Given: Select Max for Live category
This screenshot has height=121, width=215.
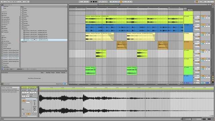Looking at the screenshot, I should tap(6, 23).
